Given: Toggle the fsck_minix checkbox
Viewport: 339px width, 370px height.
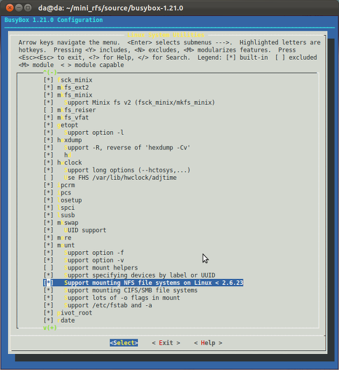Looking at the screenshot, I should (x=49, y=80).
